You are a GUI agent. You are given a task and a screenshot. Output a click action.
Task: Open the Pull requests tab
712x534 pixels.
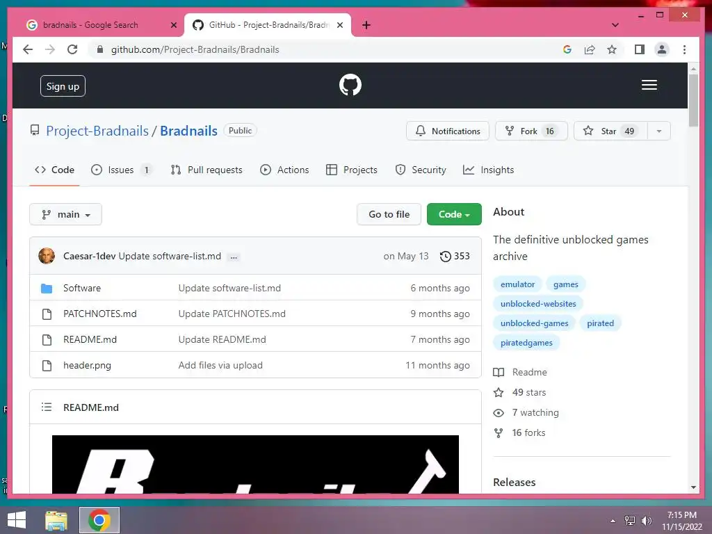(207, 170)
